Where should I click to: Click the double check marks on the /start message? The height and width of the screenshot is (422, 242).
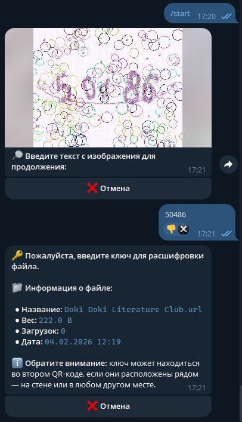(226, 17)
